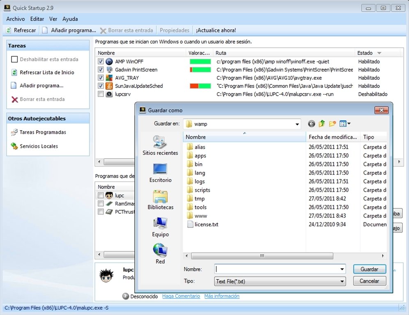
Task: Enable the lupcsrv startup entry checkbox
Action: tap(101, 94)
